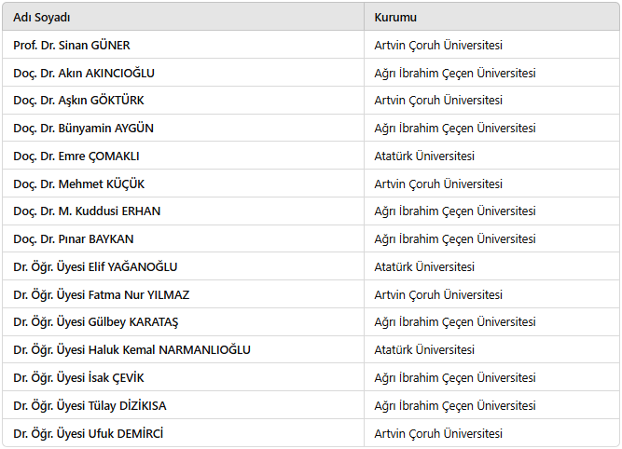Select Dr. Öğr. Üyesi İsak ÇEVİK
This screenshot has width=622, height=449.
pyautogui.click(x=78, y=378)
